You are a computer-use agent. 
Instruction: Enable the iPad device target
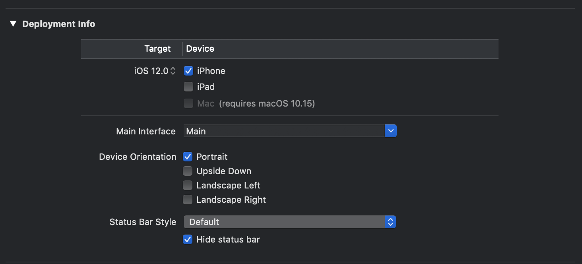tap(188, 87)
